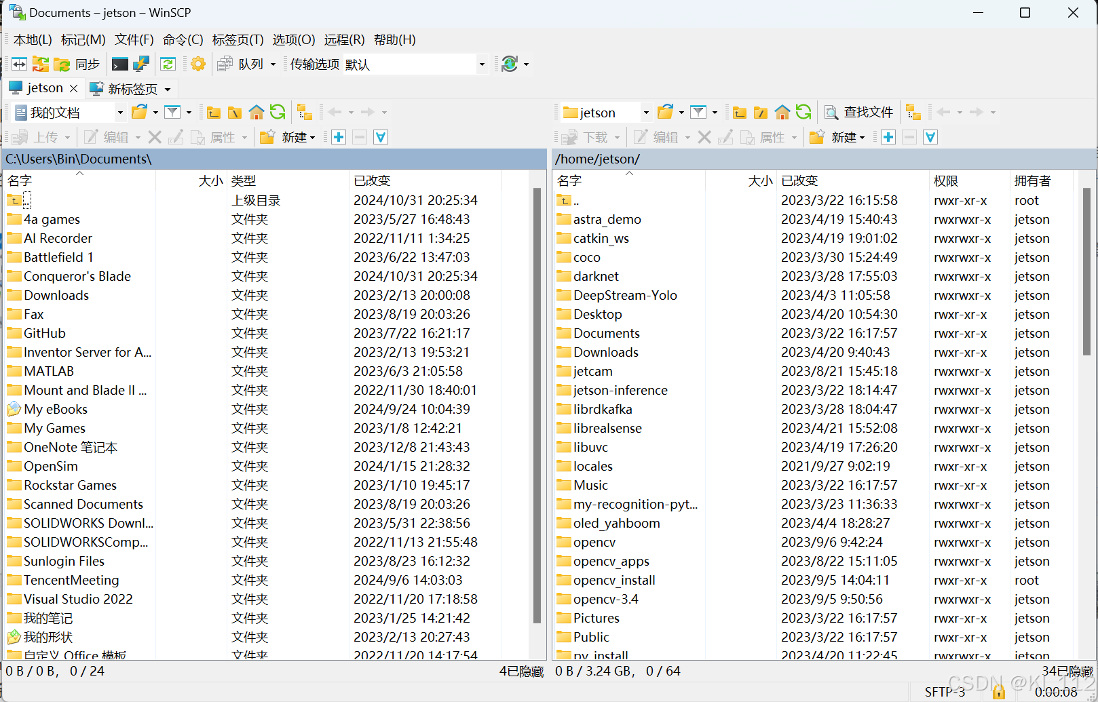Click the remote open directory folder icon
Viewport: 1098px width, 702px height.
coord(666,112)
